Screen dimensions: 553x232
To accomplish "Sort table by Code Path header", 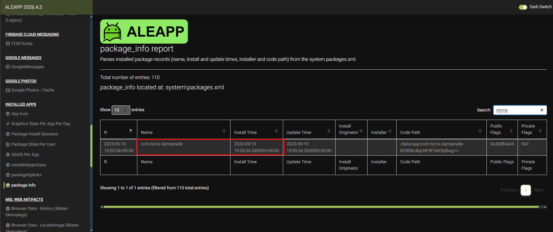I will 441,129.
